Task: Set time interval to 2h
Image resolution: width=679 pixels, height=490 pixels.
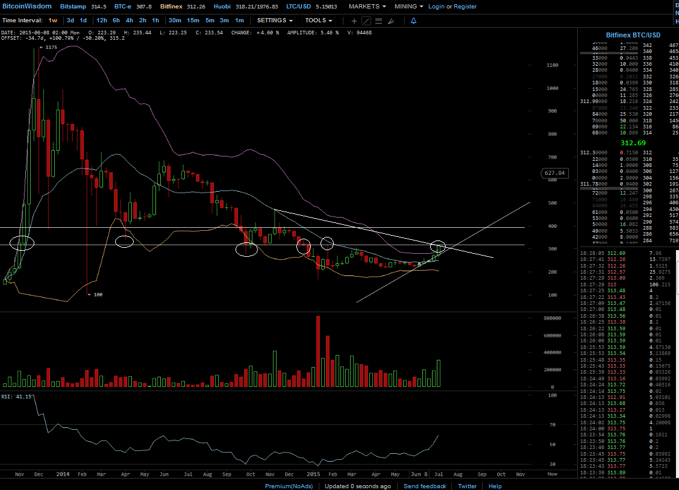Action: 142,20
